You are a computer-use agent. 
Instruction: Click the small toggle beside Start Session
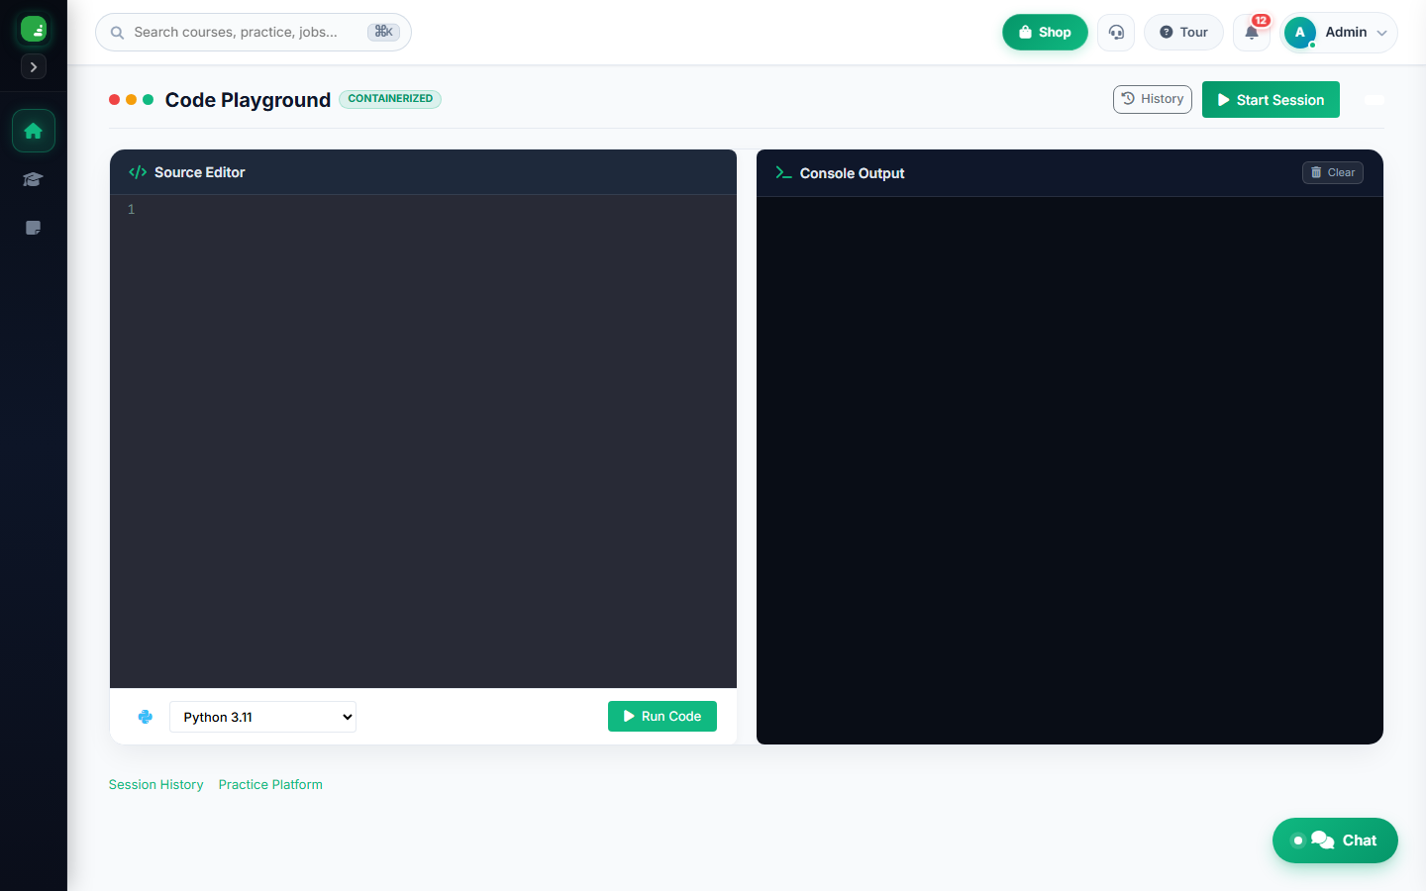click(x=1375, y=99)
